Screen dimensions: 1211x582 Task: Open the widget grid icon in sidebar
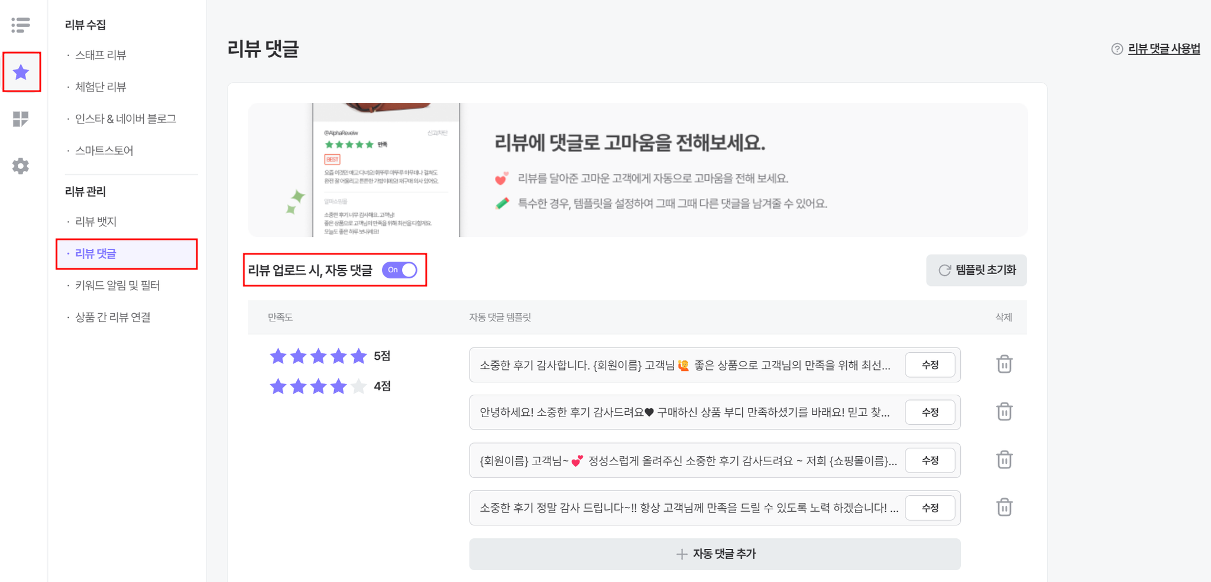point(21,119)
